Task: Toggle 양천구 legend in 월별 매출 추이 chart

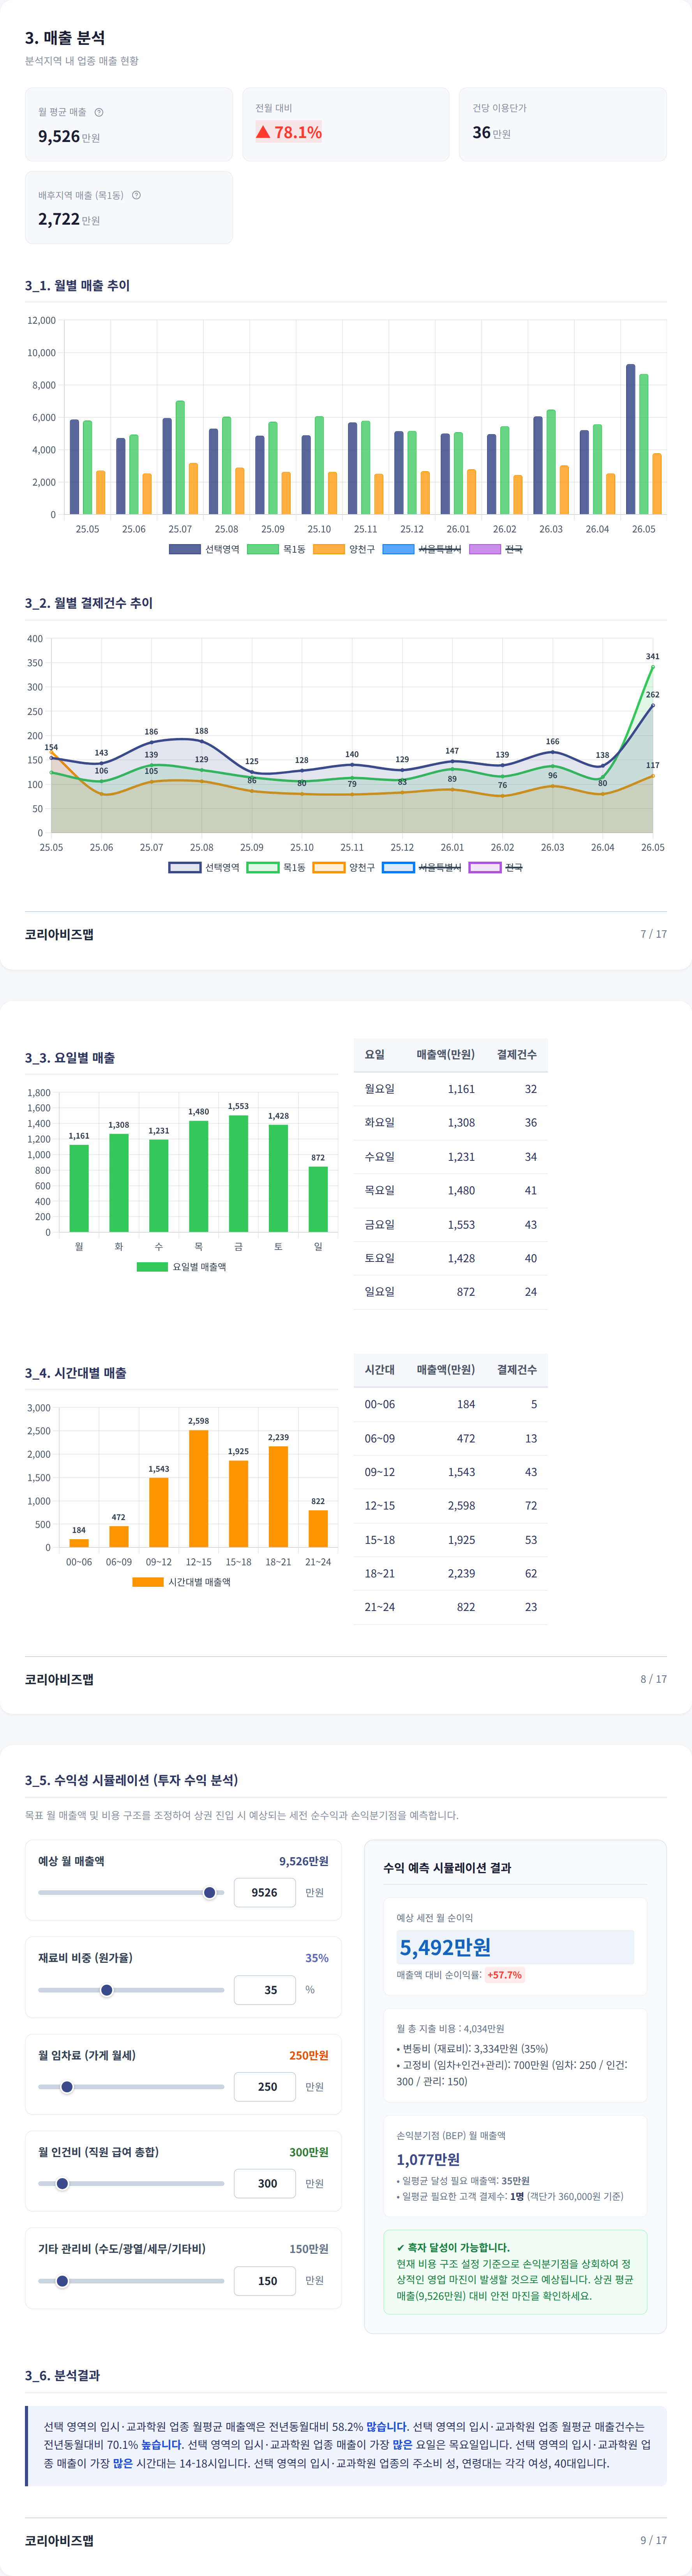Action: click(344, 549)
